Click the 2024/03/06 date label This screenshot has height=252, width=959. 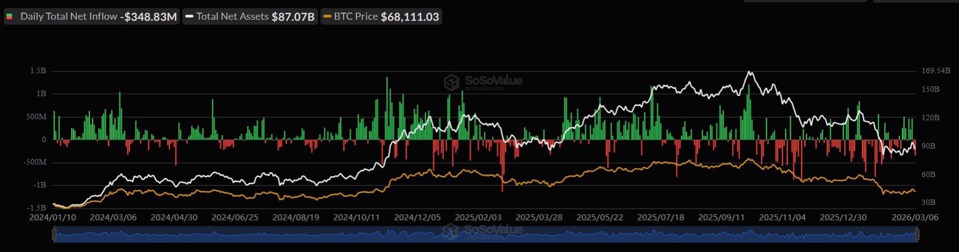(113, 217)
